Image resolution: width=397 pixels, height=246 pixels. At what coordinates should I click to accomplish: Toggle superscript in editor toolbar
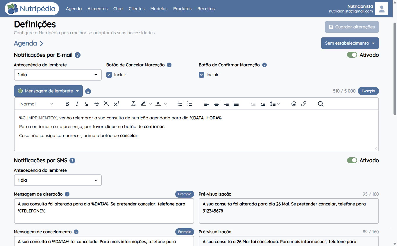point(117,104)
